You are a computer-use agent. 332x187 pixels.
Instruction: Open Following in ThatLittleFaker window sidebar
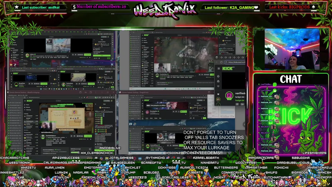pyautogui.click(x=145, y=42)
